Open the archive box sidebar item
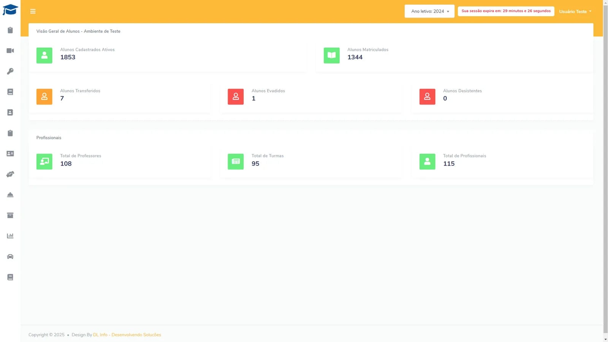Image resolution: width=608 pixels, height=342 pixels. [10, 215]
